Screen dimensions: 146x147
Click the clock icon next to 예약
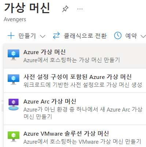pyautogui.click(x=118, y=35)
